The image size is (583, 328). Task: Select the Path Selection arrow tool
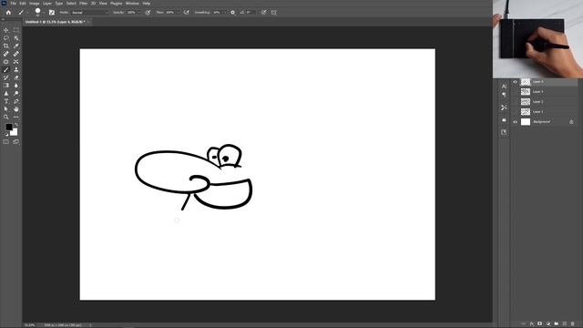click(x=6, y=109)
